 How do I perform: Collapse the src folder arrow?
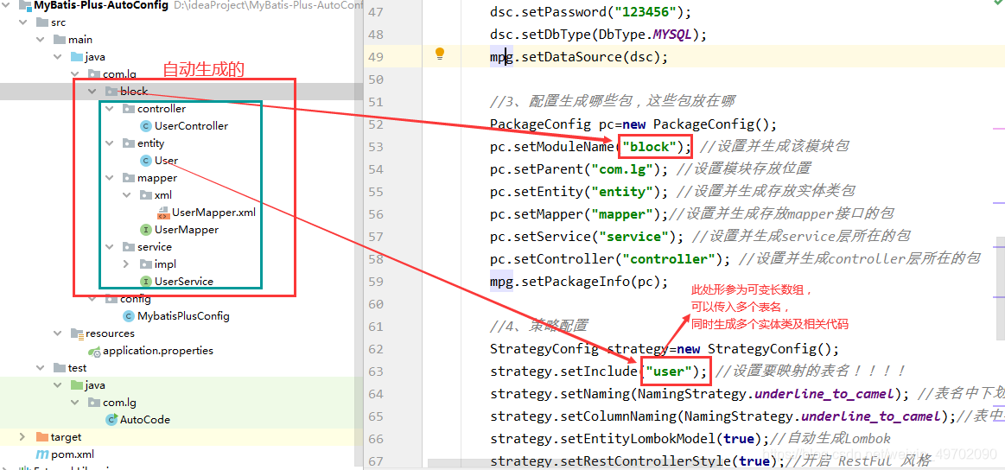[23, 22]
